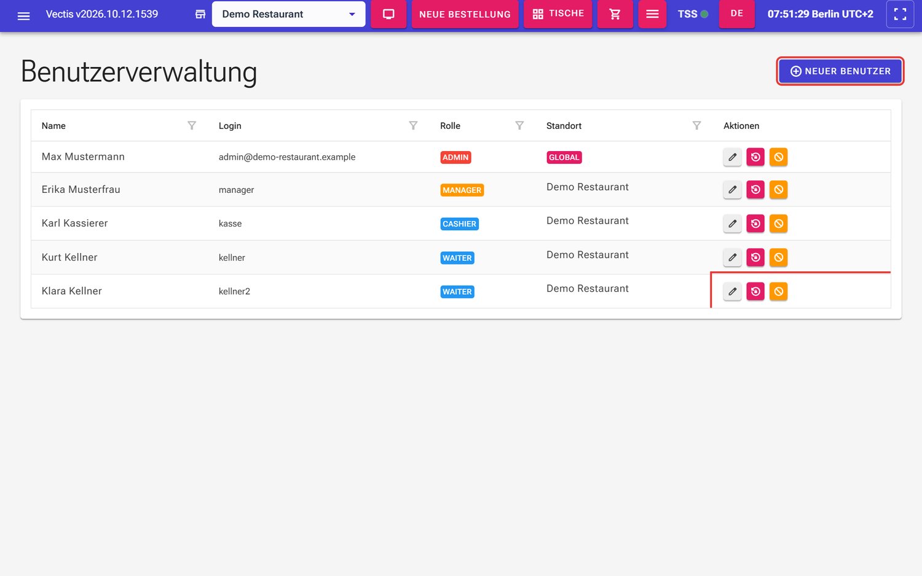Click pink reset icon for Max Mustermann
922x576 pixels.
tap(755, 157)
